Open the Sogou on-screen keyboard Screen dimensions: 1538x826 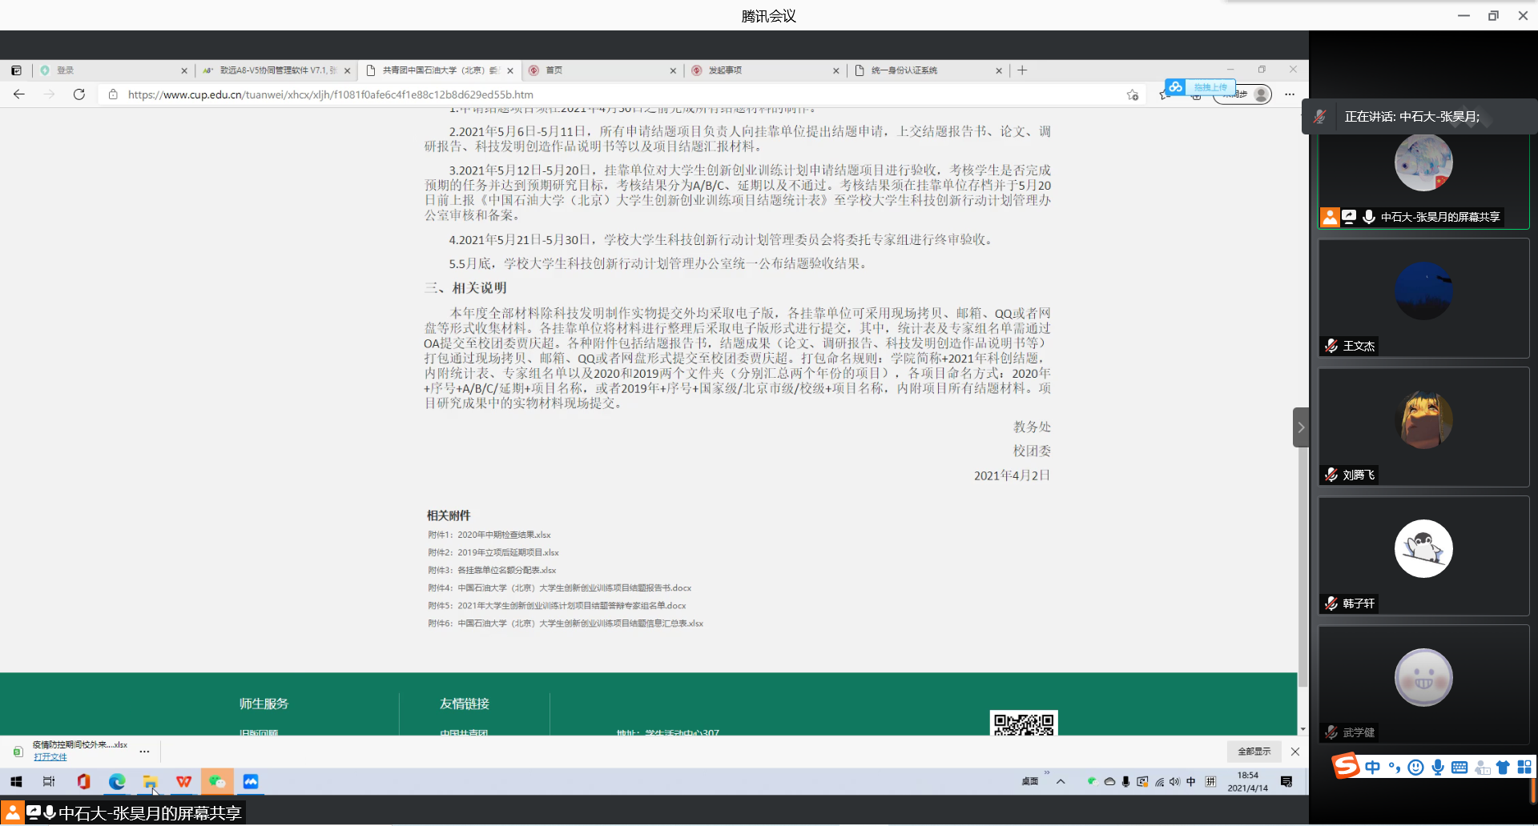tap(1459, 767)
